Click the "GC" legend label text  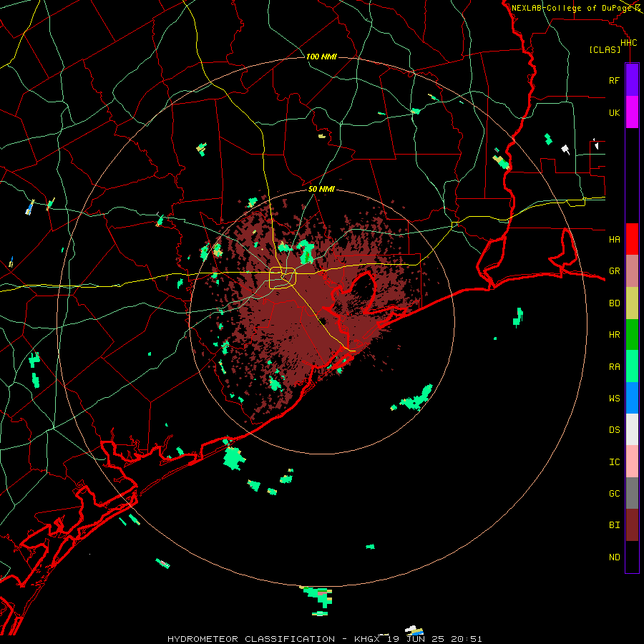(x=615, y=493)
